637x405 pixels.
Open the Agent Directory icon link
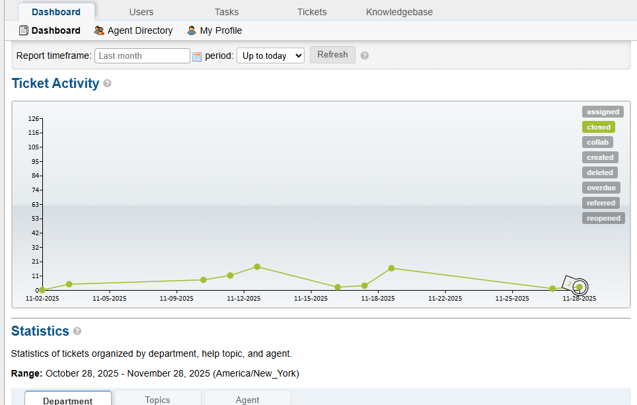click(99, 30)
